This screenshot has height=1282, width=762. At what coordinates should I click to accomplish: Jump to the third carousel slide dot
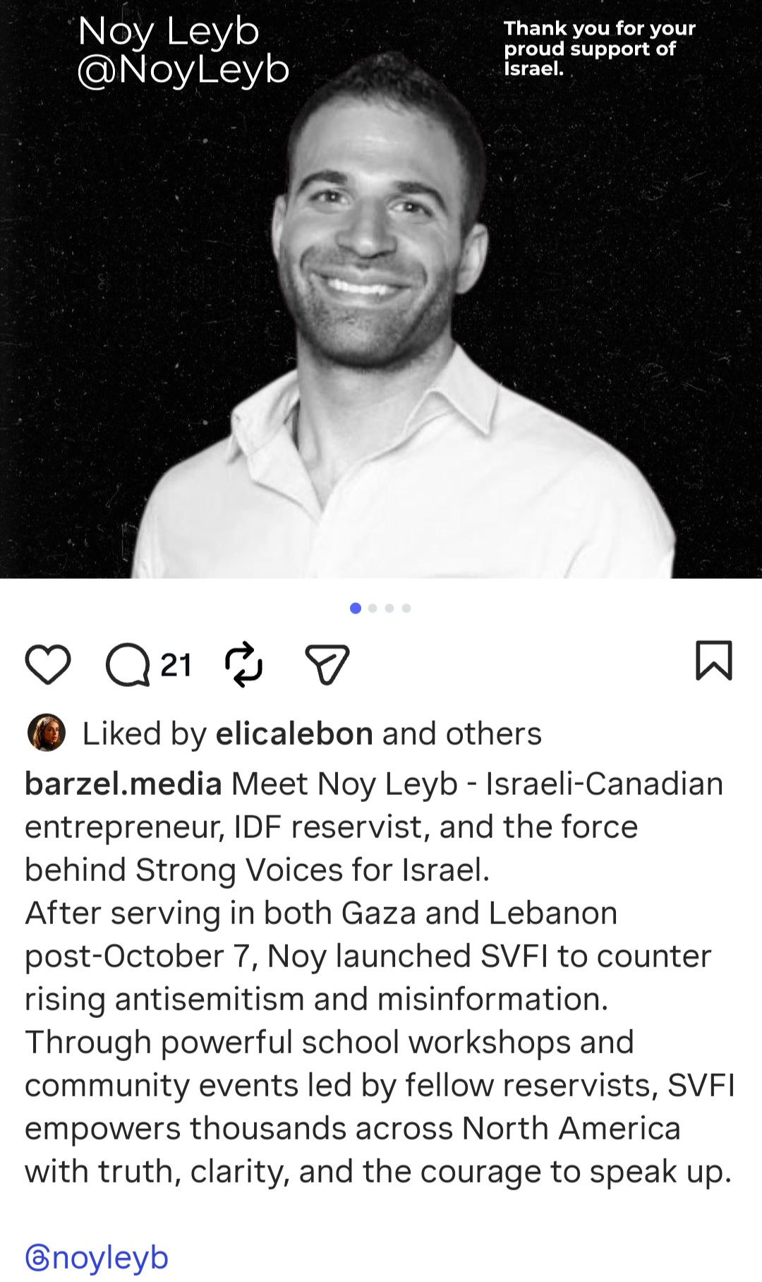coord(389,608)
